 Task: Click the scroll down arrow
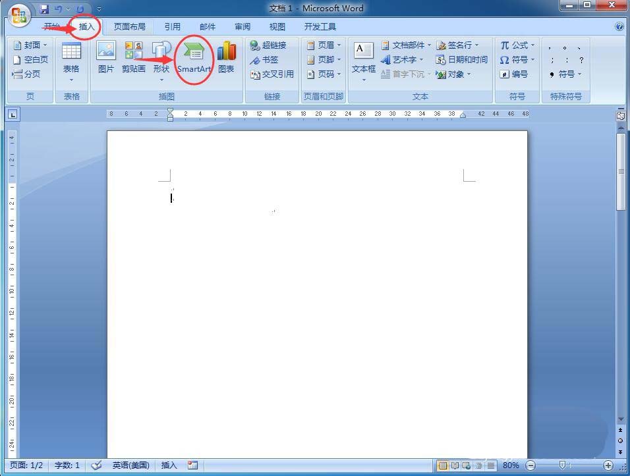(x=621, y=419)
